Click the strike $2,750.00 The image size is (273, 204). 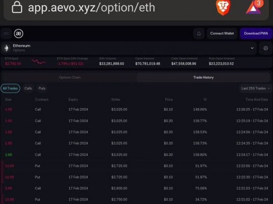pos(119,200)
